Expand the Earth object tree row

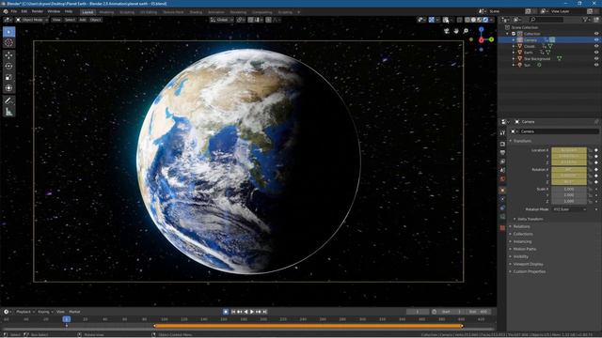pyautogui.click(x=514, y=53)
